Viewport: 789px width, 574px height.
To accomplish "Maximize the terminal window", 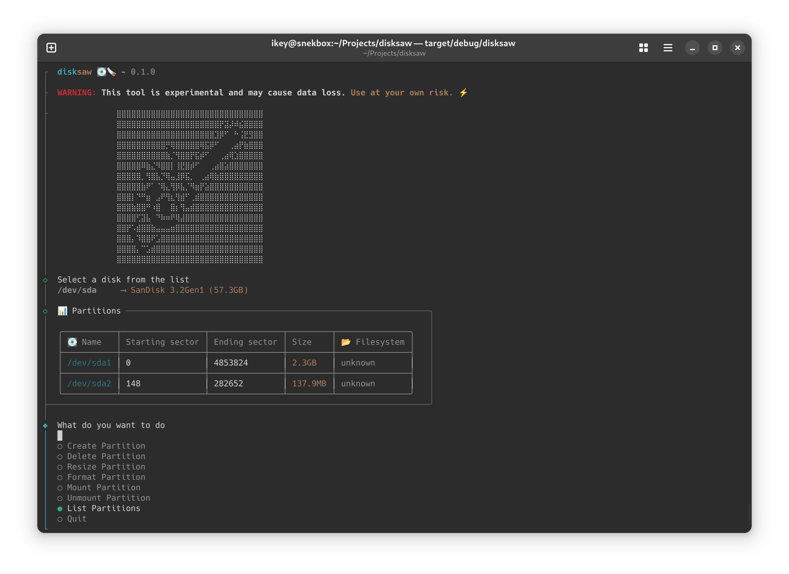I will pos(714,48).
